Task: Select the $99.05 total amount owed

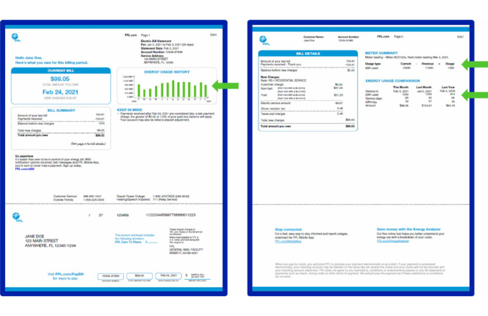Action: click(x=60, y=79)
